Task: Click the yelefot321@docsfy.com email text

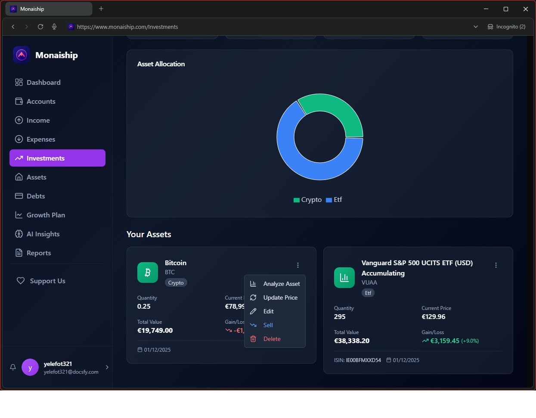Action: (71, 372)
